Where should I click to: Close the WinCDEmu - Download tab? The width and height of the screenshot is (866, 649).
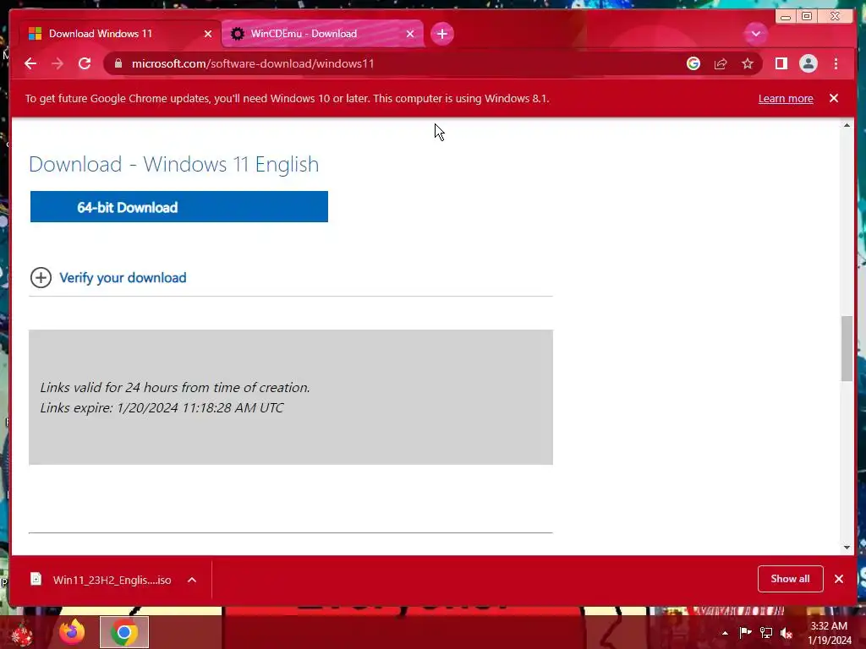(410, 34)
